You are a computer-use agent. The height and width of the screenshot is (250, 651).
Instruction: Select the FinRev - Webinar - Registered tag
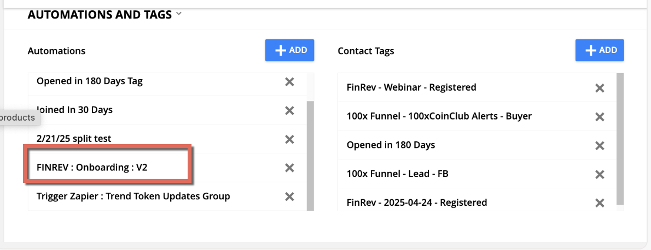(411, 87)
